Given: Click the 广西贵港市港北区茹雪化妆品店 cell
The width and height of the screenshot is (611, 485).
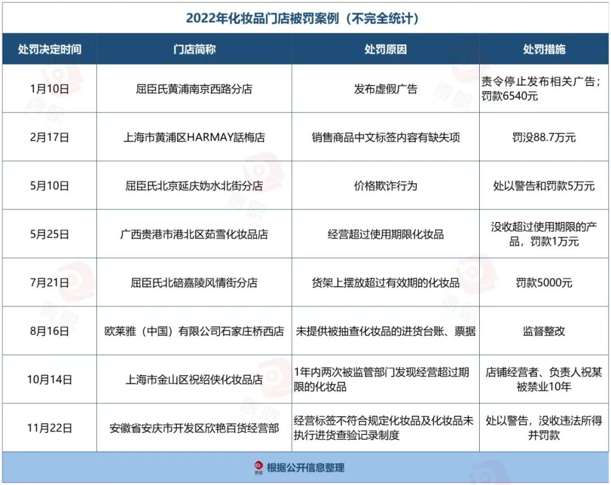Looking at the screenshot, I should tap(194, 234).
